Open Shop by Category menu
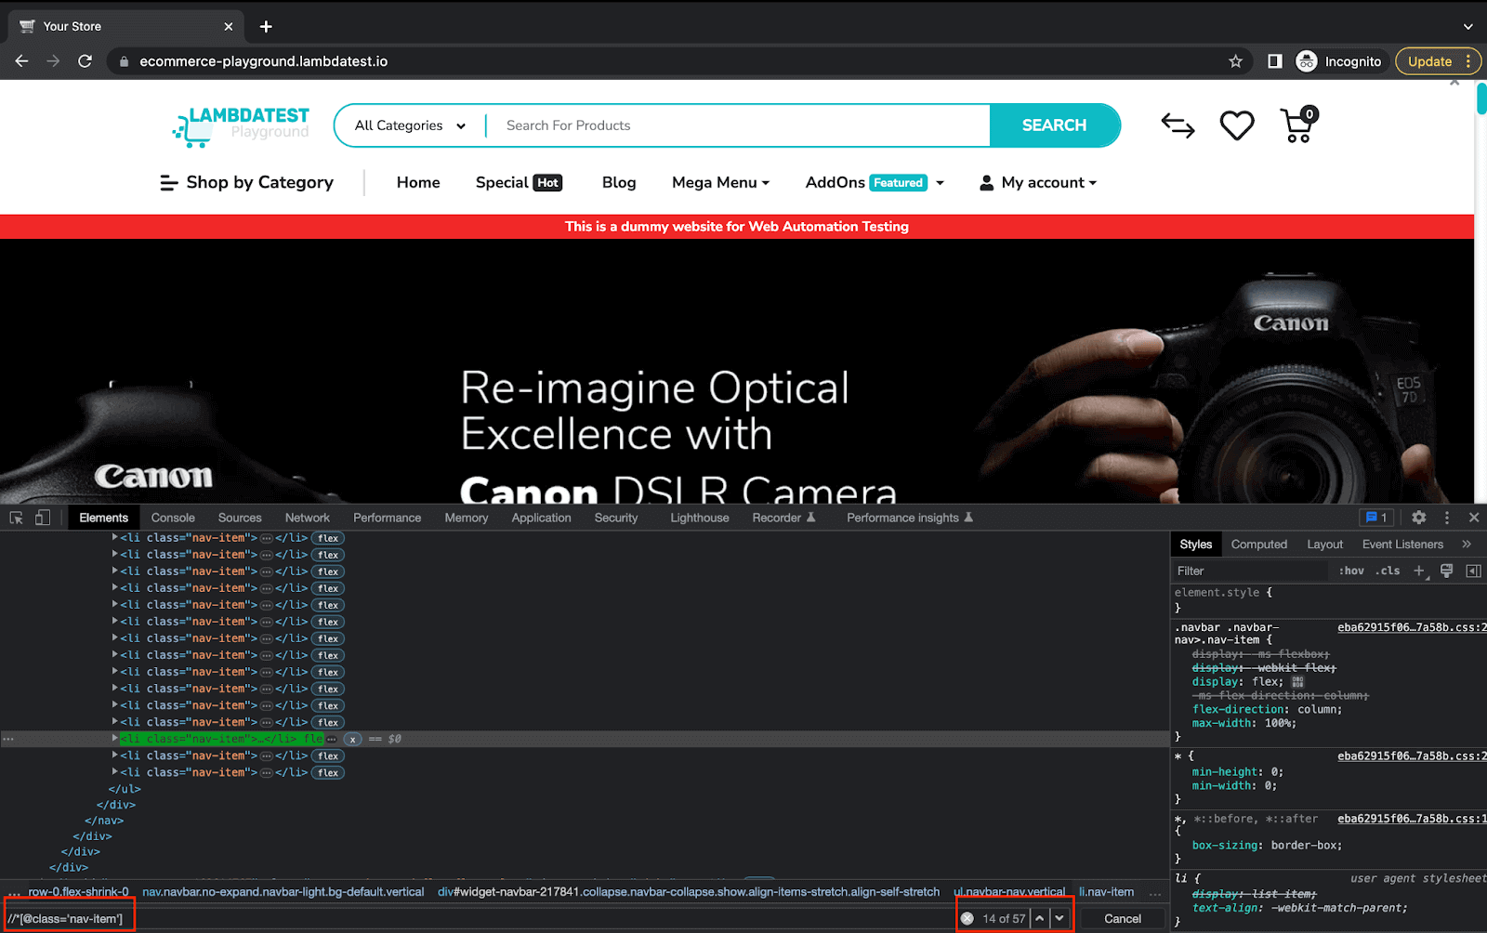This screenshot has height=933, width=1487. tap(246, 182)
